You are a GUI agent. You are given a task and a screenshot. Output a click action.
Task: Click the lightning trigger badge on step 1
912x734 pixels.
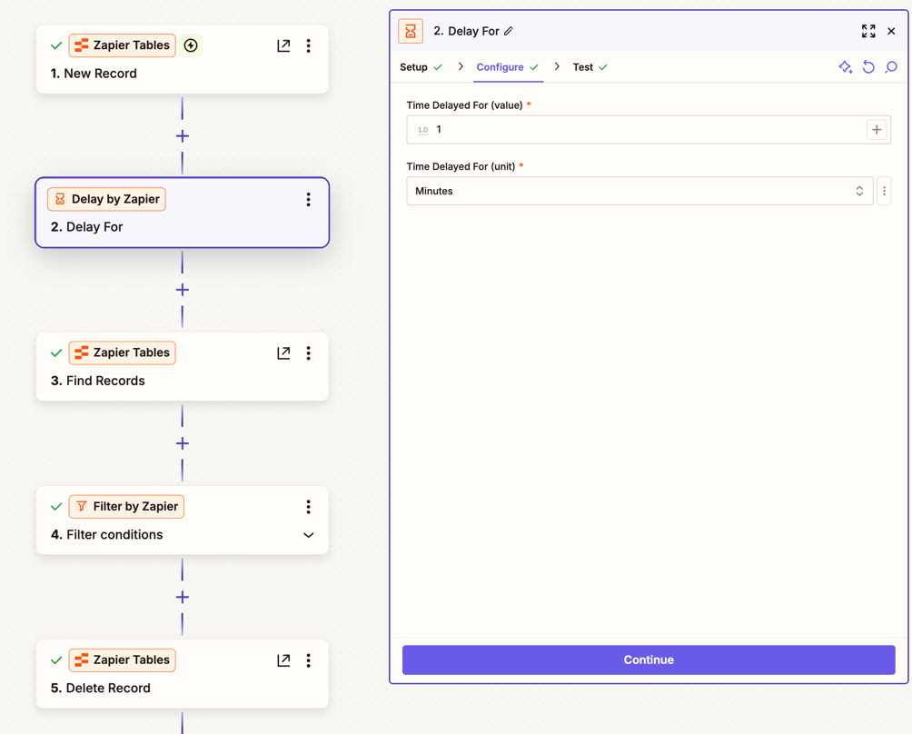tap(190, 45)
